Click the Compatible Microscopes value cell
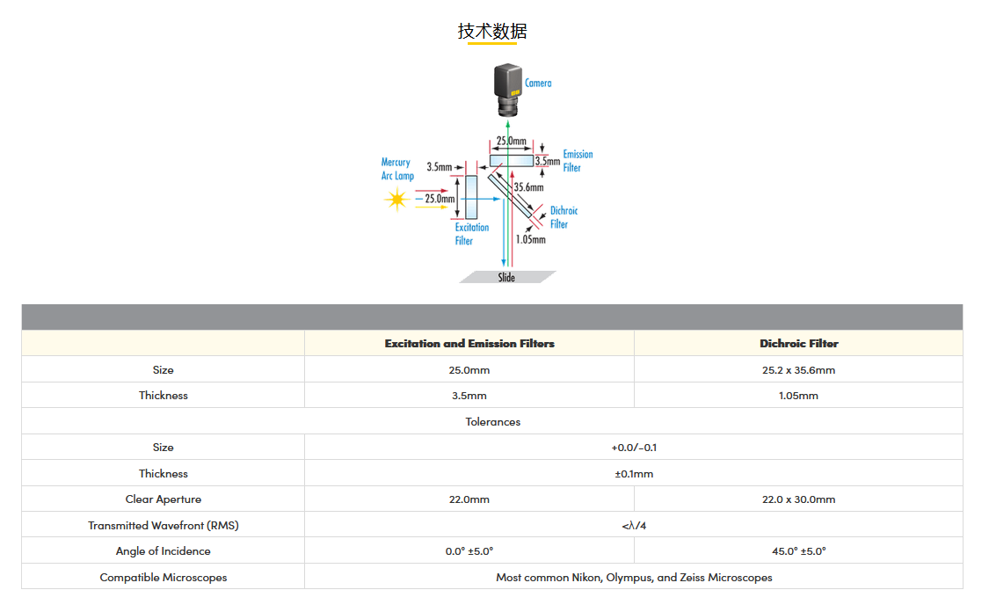Viewport: 989px width, 612px height. click(633, 578)
